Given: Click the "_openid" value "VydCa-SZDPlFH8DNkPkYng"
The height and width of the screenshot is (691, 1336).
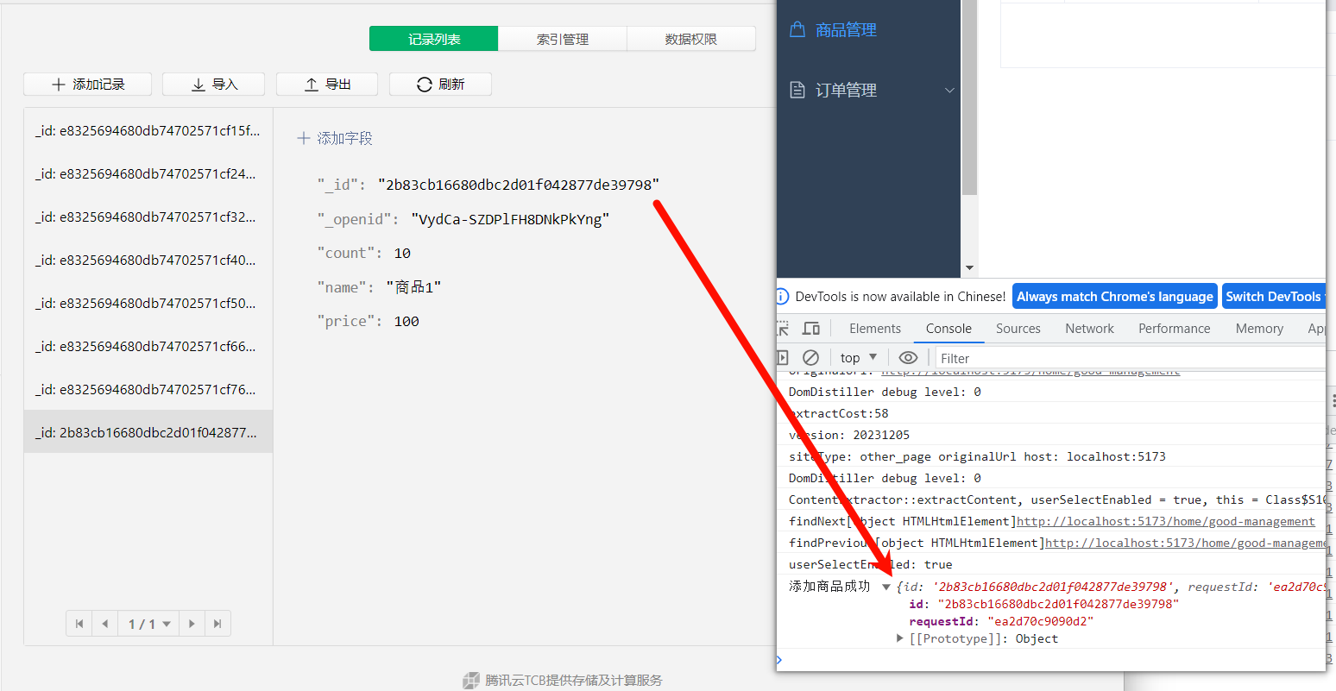Looking at the screenshot, I should (x=510, y=220).
